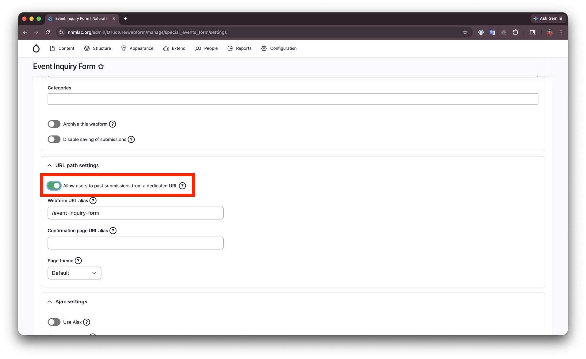Open the Reports admin menu
The width and height of the screenshot is (586, 359).
coord(239,48)
